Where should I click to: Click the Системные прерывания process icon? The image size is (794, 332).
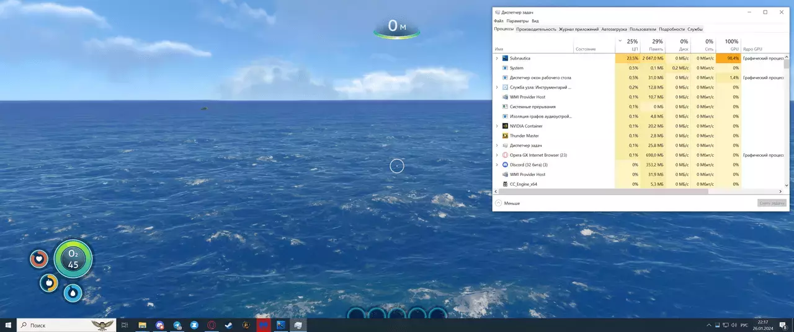pyautogui.click(x=505, y=107)
